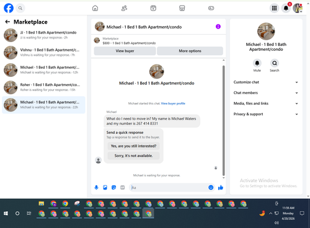
Task: Search in conversation from right panel
Action: click(275, 63)
